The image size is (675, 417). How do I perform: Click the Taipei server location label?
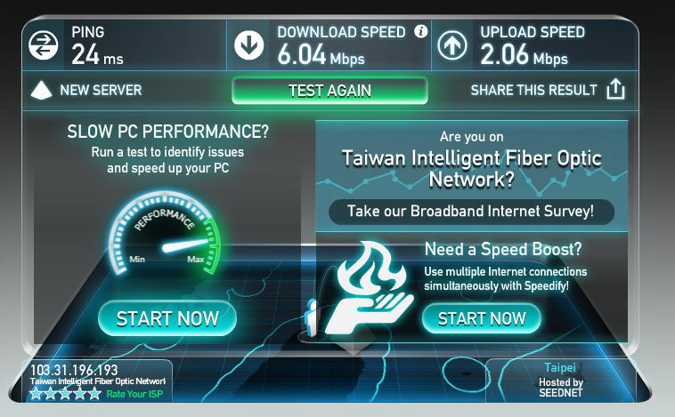tap(560, 367)
